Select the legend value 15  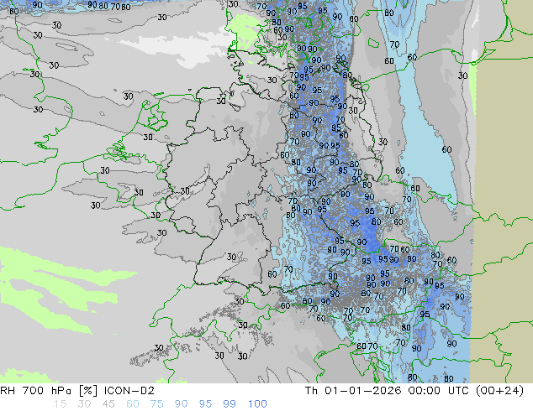tap(61, 404)
